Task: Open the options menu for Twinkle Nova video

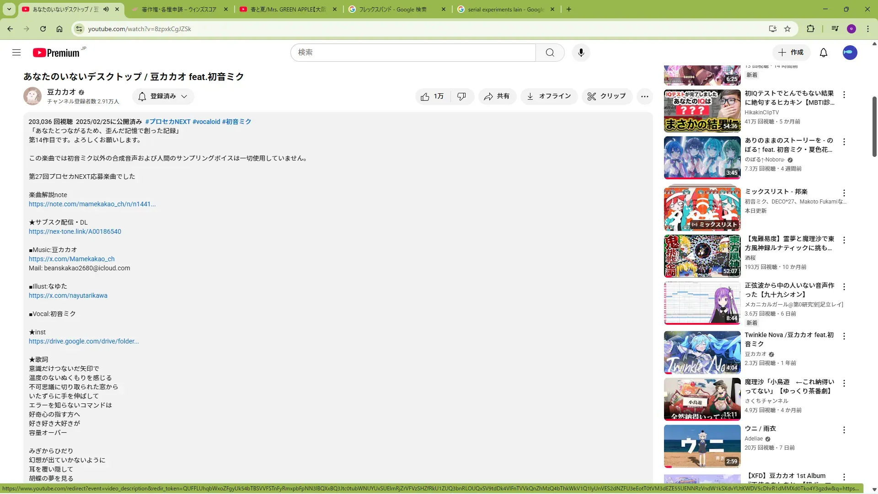Action: [844, 336]
